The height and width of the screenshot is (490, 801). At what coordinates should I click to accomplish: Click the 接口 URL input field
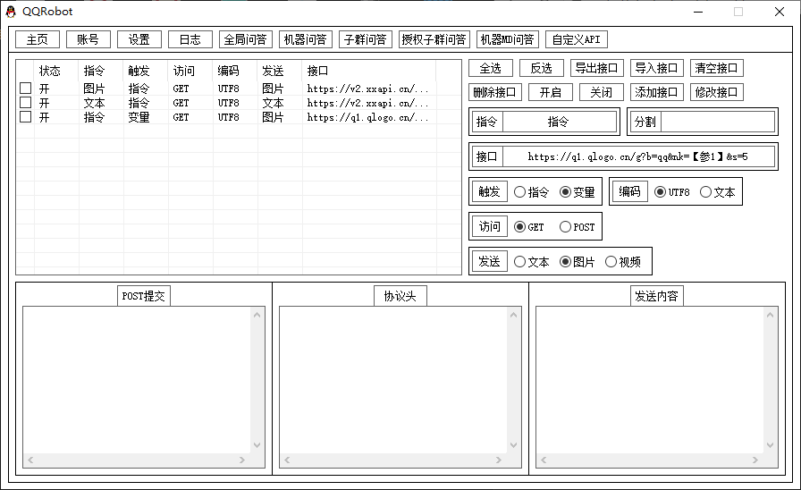(x=637, y=156)
